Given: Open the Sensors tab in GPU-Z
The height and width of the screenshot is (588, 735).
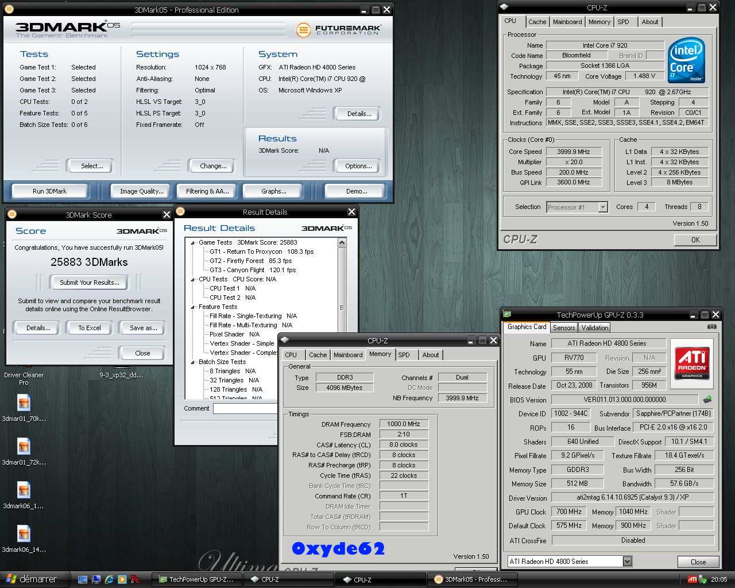Looking at the screenshot, I should click(x=564, y=327).
